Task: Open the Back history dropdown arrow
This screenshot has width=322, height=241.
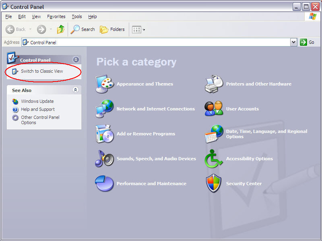Action: [x=31, y=29]
